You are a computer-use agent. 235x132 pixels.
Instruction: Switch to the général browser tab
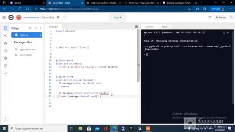click(27, 3)
